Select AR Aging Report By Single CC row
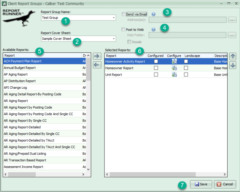 coord(44,120)
